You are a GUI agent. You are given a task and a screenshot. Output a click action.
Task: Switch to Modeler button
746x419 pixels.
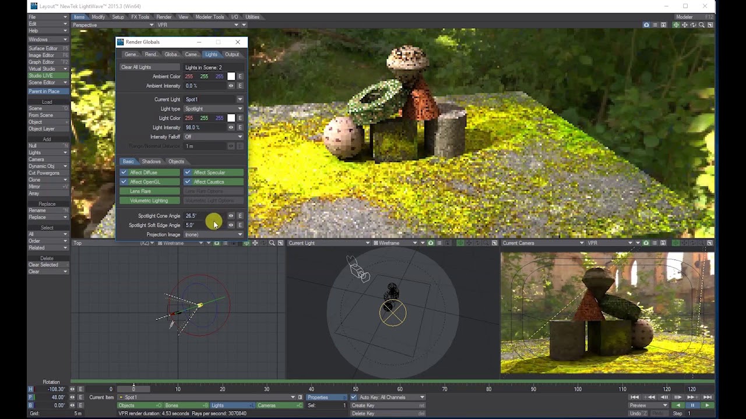(x=694, y=17)
